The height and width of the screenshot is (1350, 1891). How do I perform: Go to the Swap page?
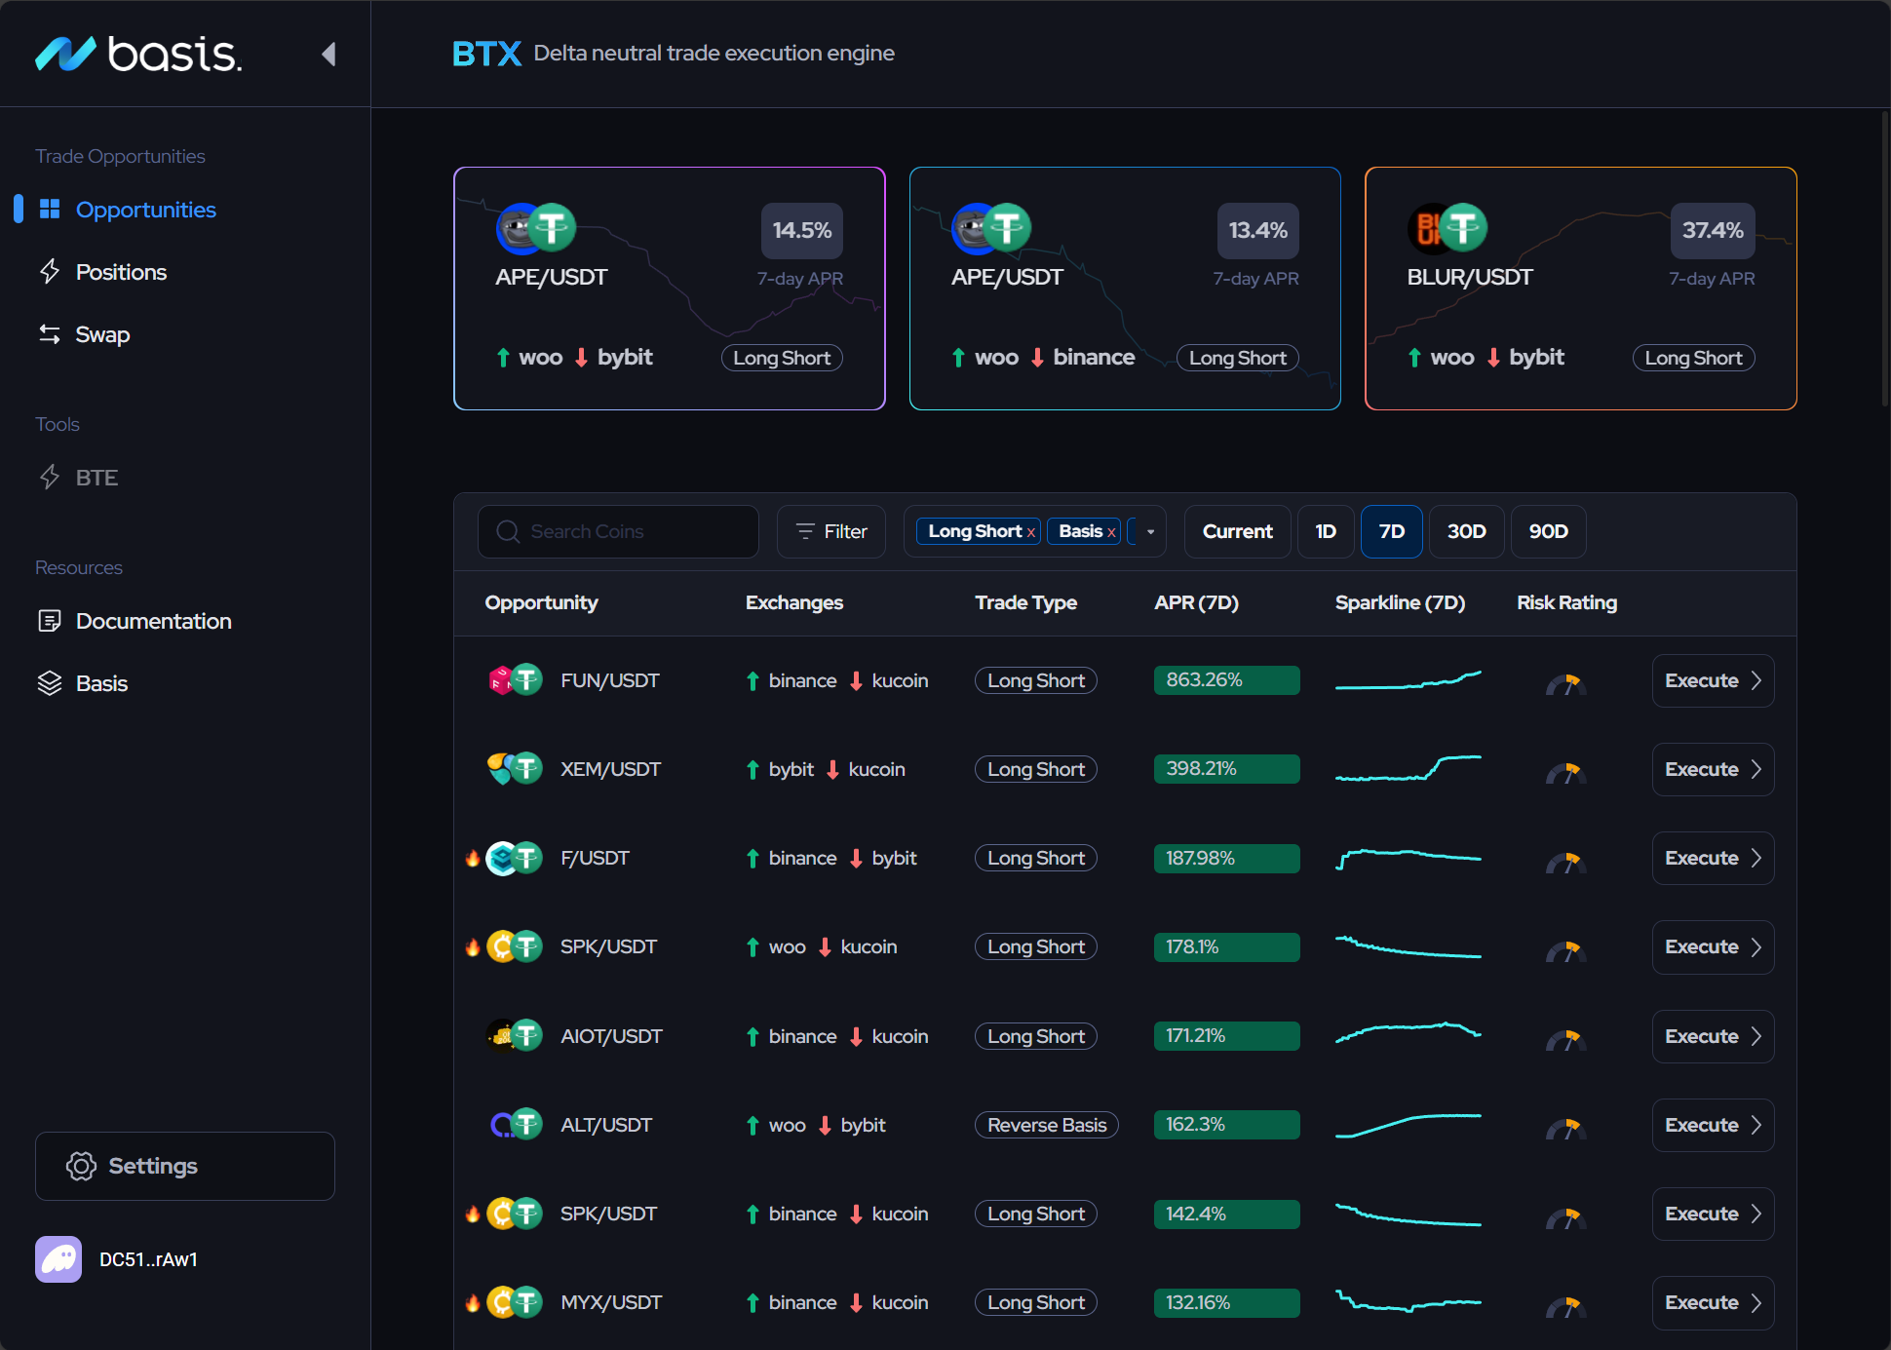tap(102, 334)
